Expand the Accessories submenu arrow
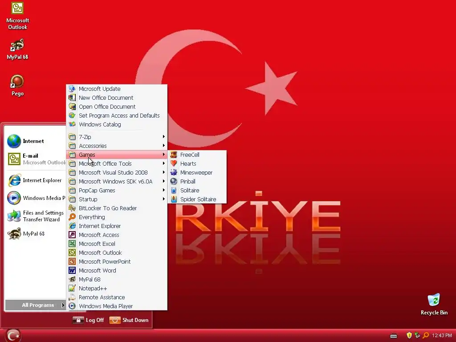 pyautogui.click(x=164, y=146)
